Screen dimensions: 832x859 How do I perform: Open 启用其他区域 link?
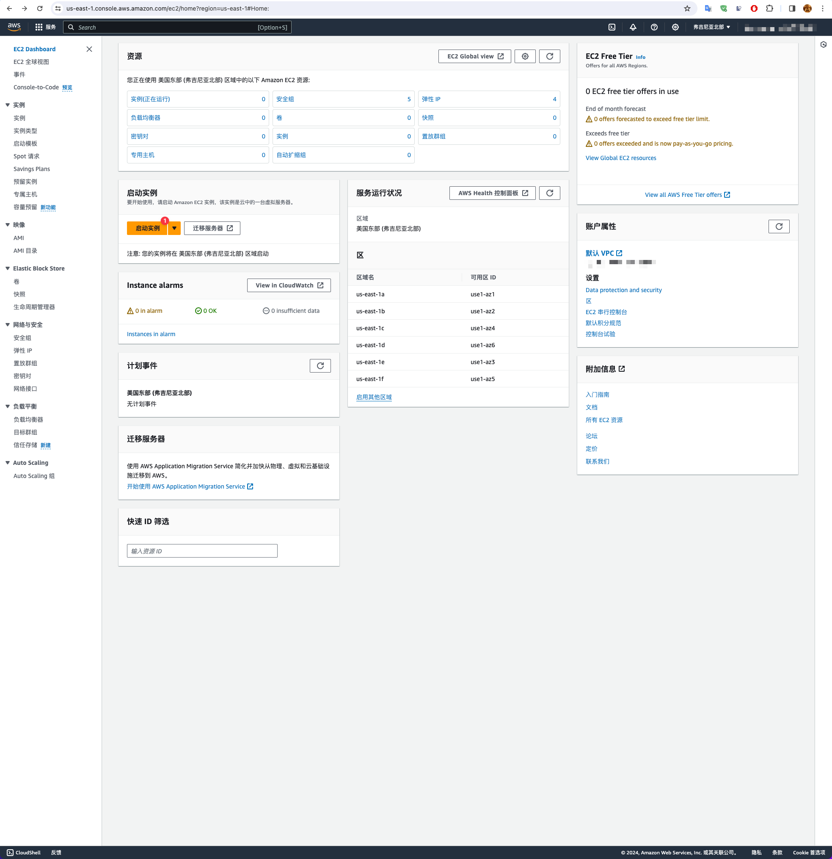point(374,397)
